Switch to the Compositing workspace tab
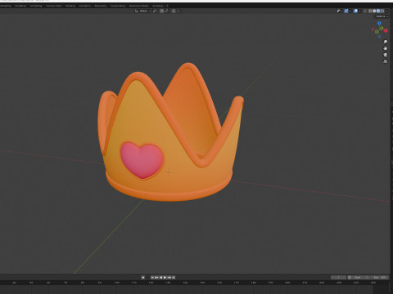Screen dimensions: 393x294 point(118,6)
